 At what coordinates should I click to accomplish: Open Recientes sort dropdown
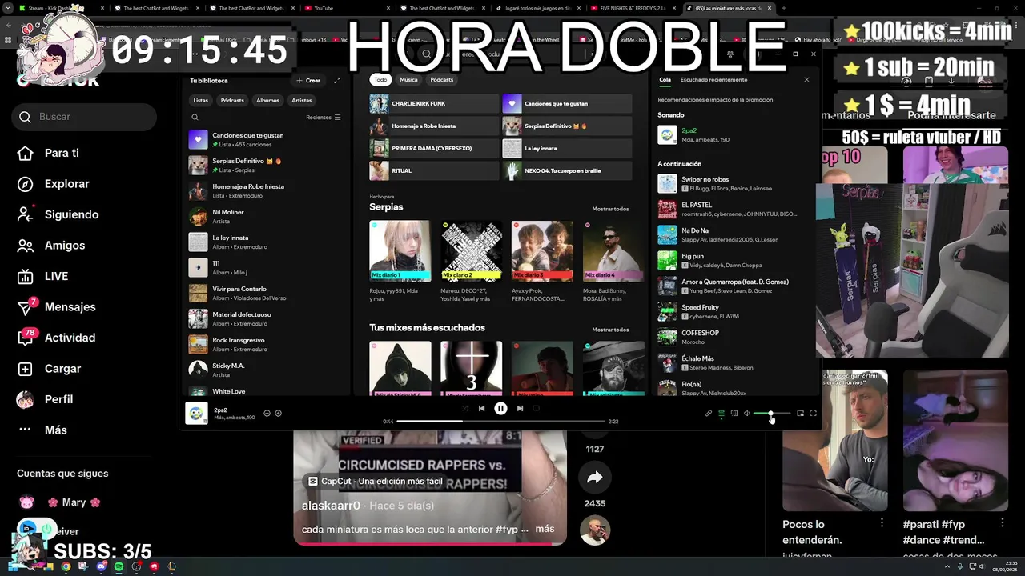[x=324, y=117]
